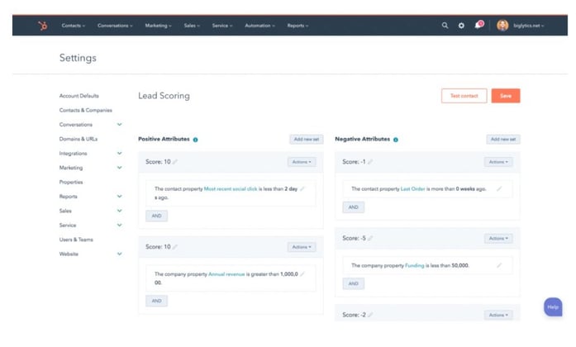576x347 pixels.
Task: Open the Service top menu
Action: [222, 26]
